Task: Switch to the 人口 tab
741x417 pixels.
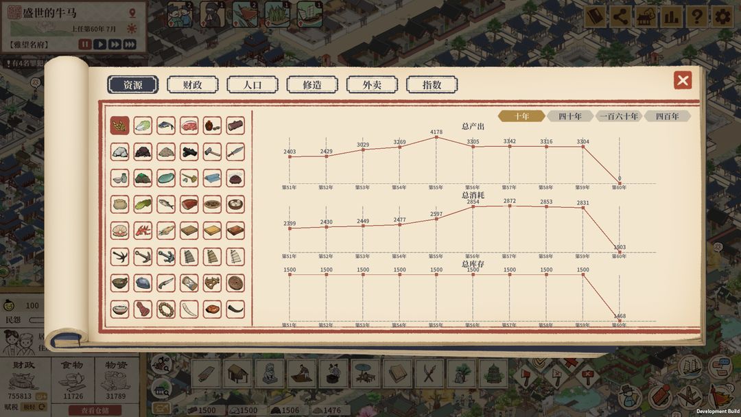Action: [252, 85]
